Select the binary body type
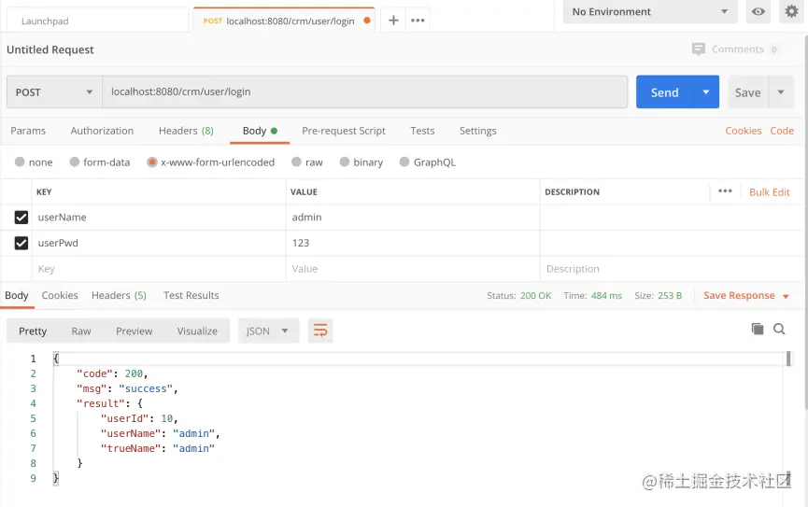 [x=345, y=162]
